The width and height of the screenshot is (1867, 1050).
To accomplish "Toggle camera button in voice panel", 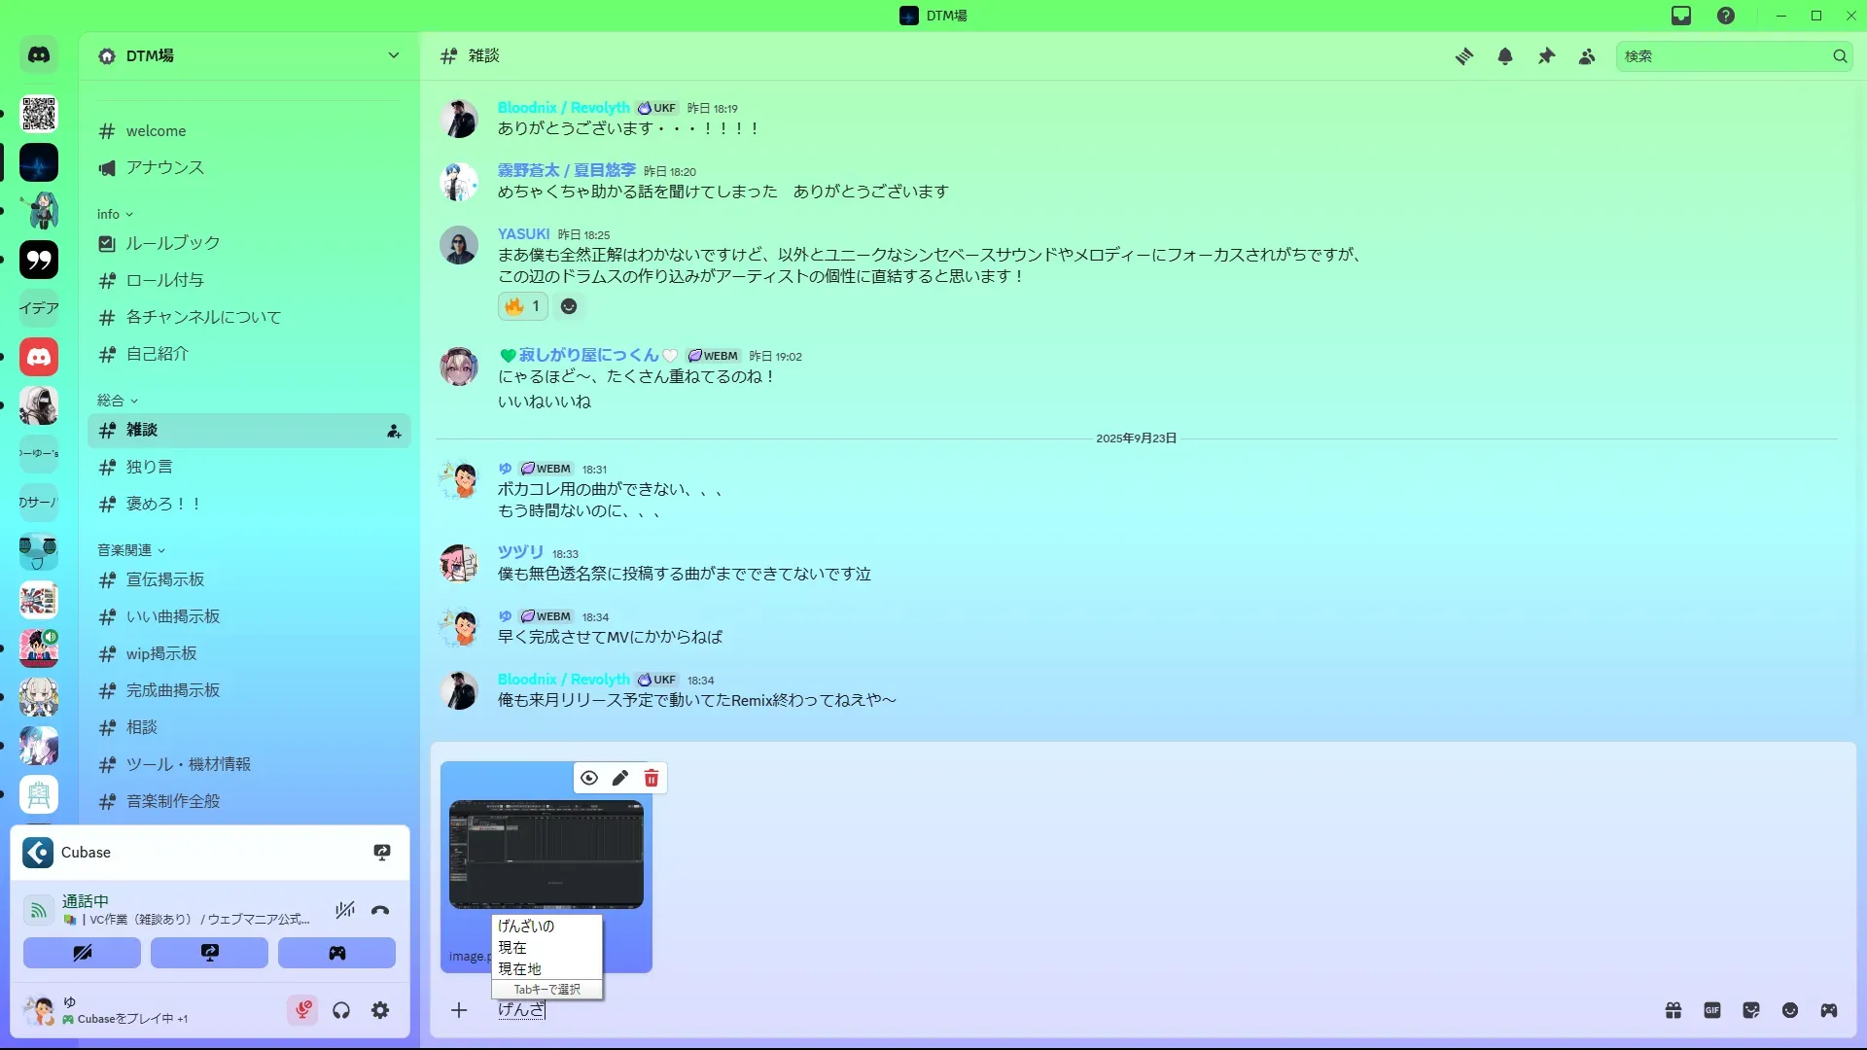I will pos(82,953).
